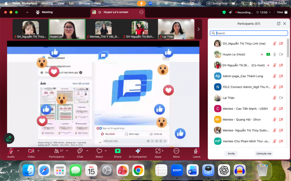Open the Window menu in menu bar
The height and width of the screenshot is (181, 291).
tap(84, 3)
